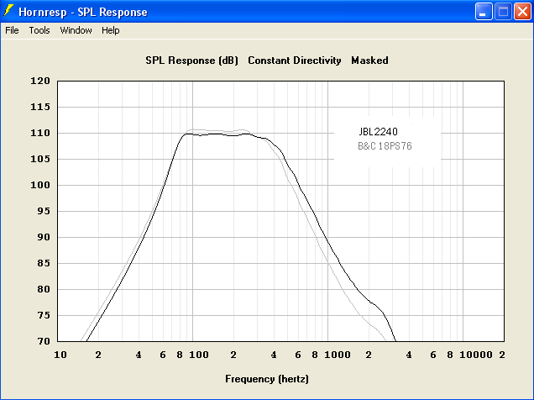Click the JBL2240 legend label
Viewport: 534px width, 400px height.
378,132
